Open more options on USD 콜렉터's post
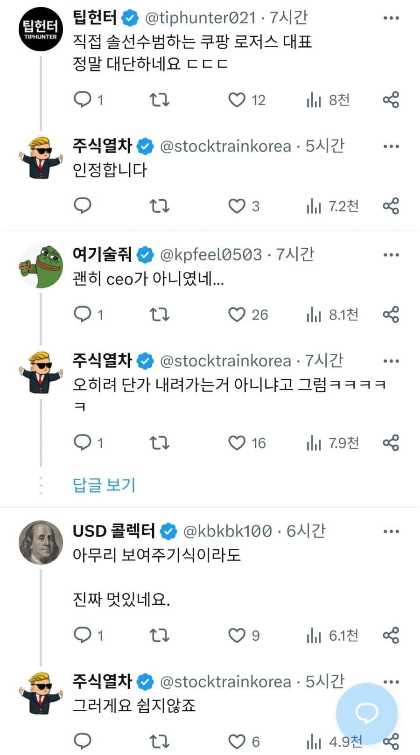Viewport: 420px width, 755px height. coord(391,531)
